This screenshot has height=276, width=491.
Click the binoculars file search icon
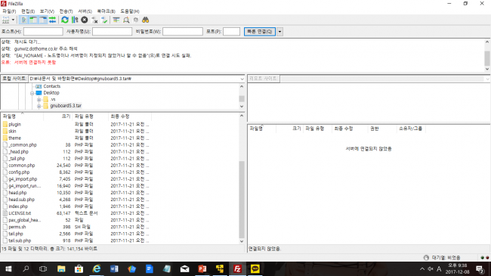[145, 20]
